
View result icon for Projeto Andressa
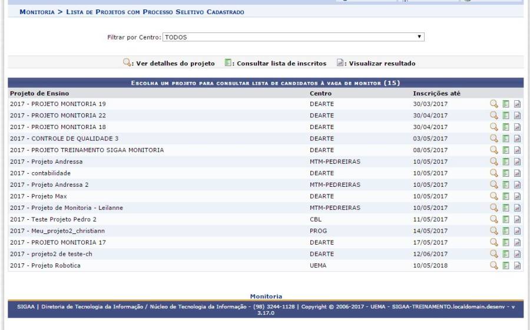(517, 161)
